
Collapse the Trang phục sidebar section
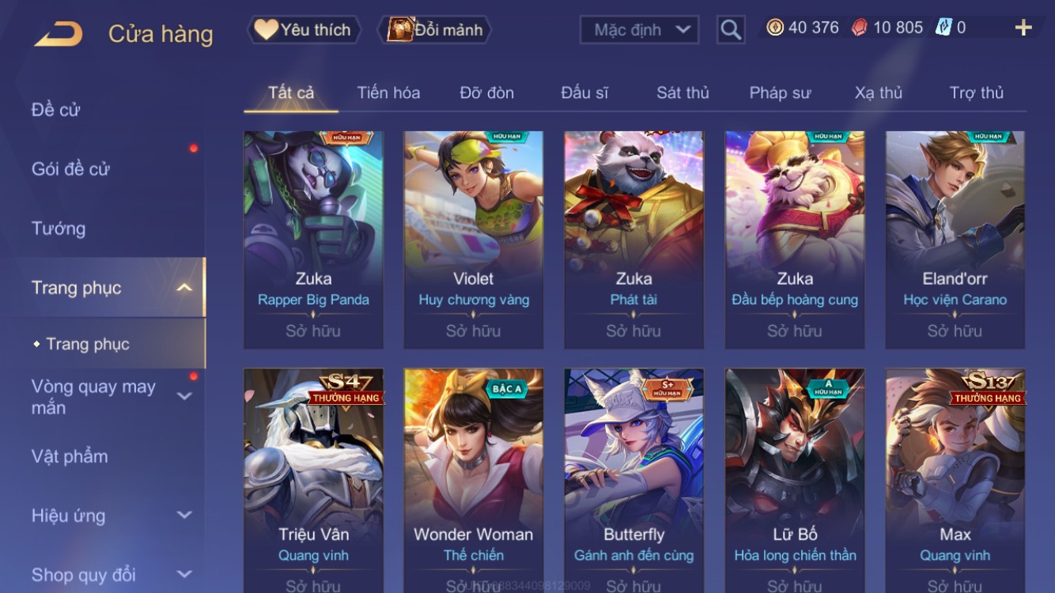pos(184,288)
